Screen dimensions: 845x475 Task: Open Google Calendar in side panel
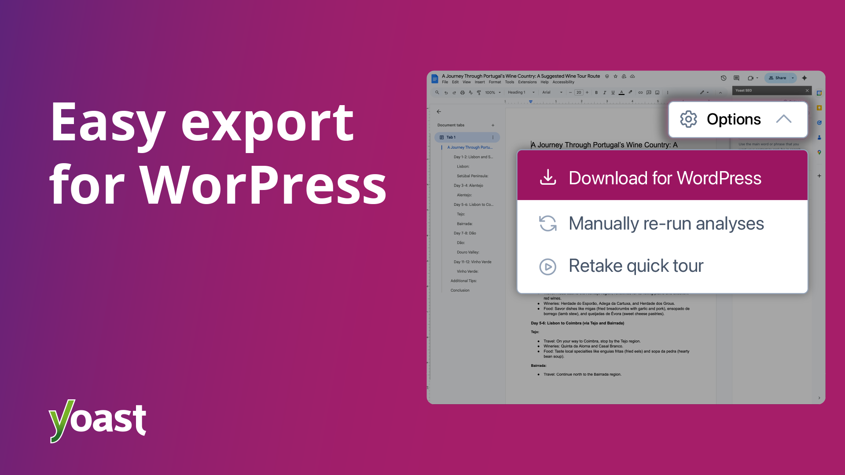819,93
